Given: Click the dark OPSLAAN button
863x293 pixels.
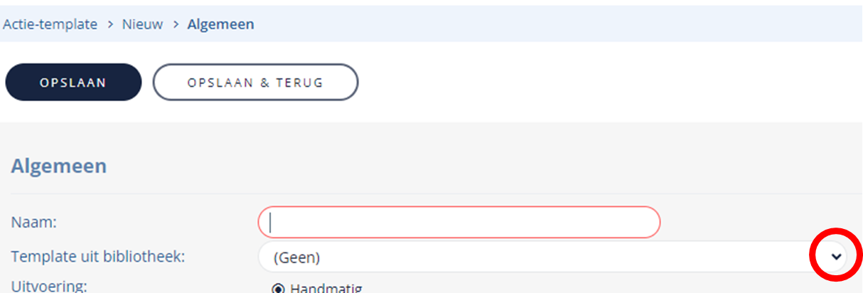Looking at the screenshot, I should coord(73,82).
